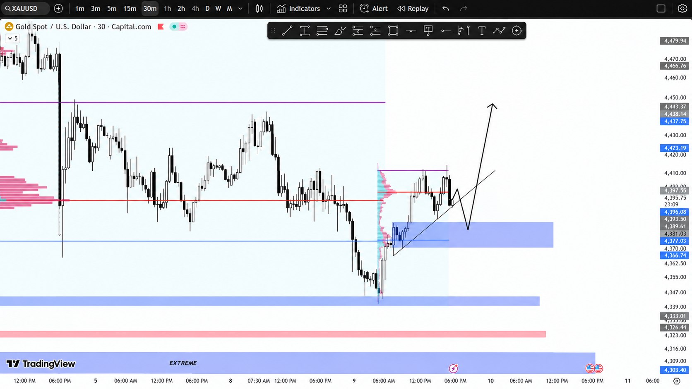Switch to the 15m timeframe
Screen dimensions: 692x389
coord(130,8)
